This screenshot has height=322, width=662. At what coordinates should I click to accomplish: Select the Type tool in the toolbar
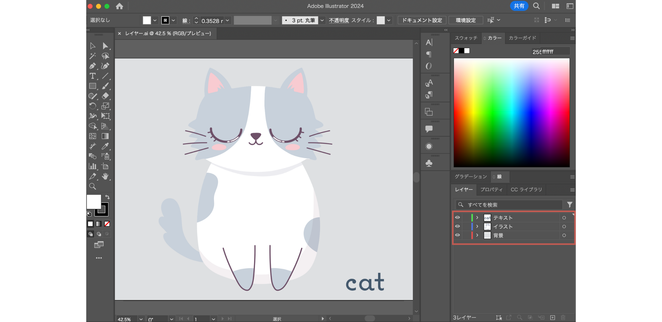(x=92, y=76)
